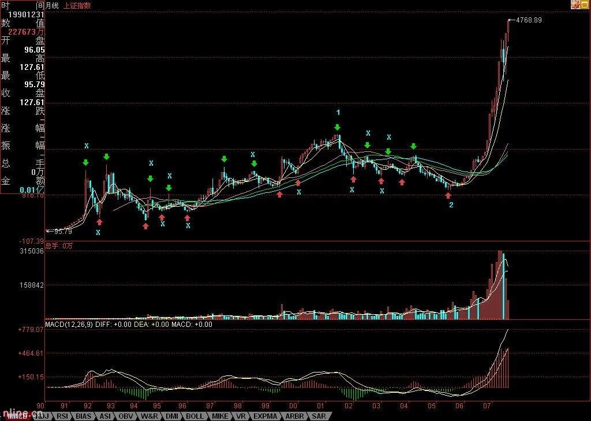Show the MIKE indicator tab

(x=220, y=416)
